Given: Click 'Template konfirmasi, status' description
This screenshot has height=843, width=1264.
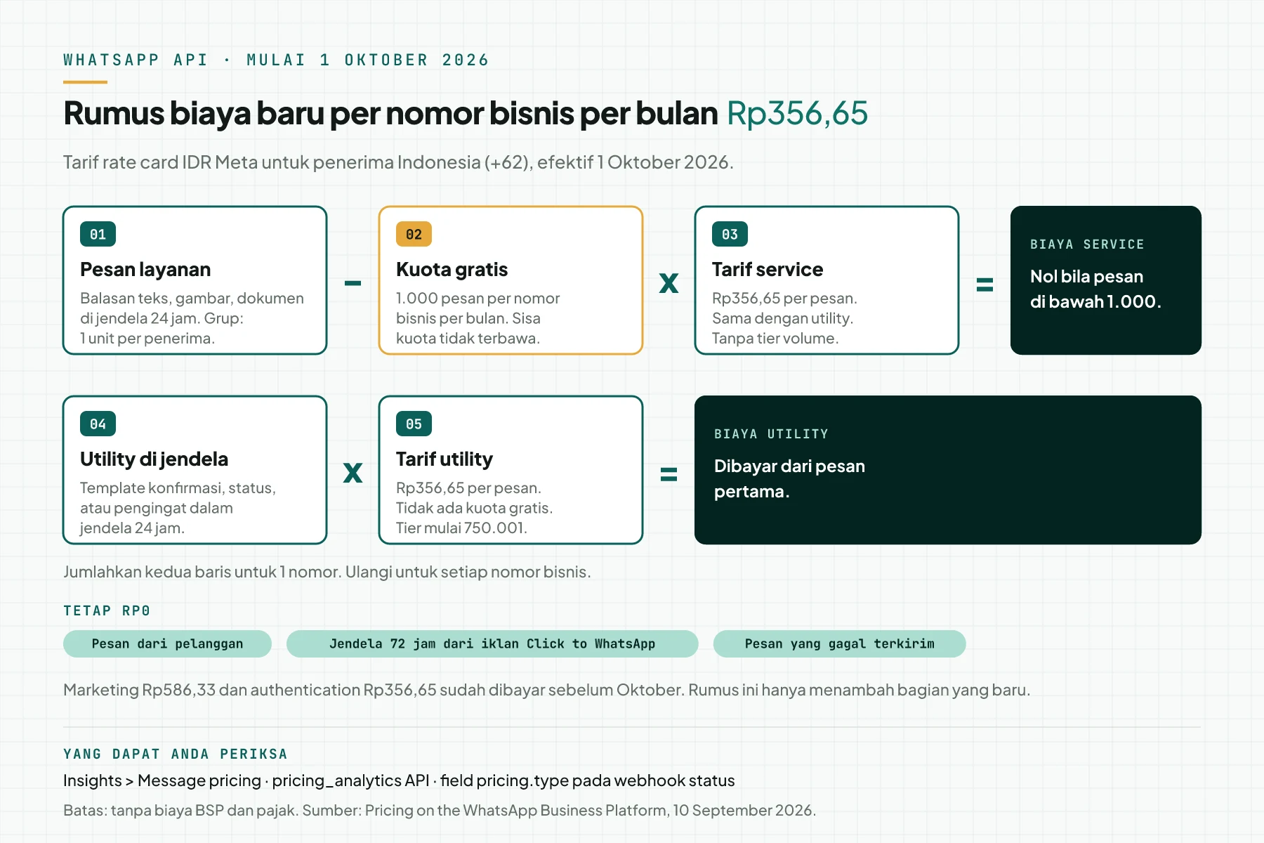Looking at the screenshot, I should pyautogui.click(x=178, y=507).
